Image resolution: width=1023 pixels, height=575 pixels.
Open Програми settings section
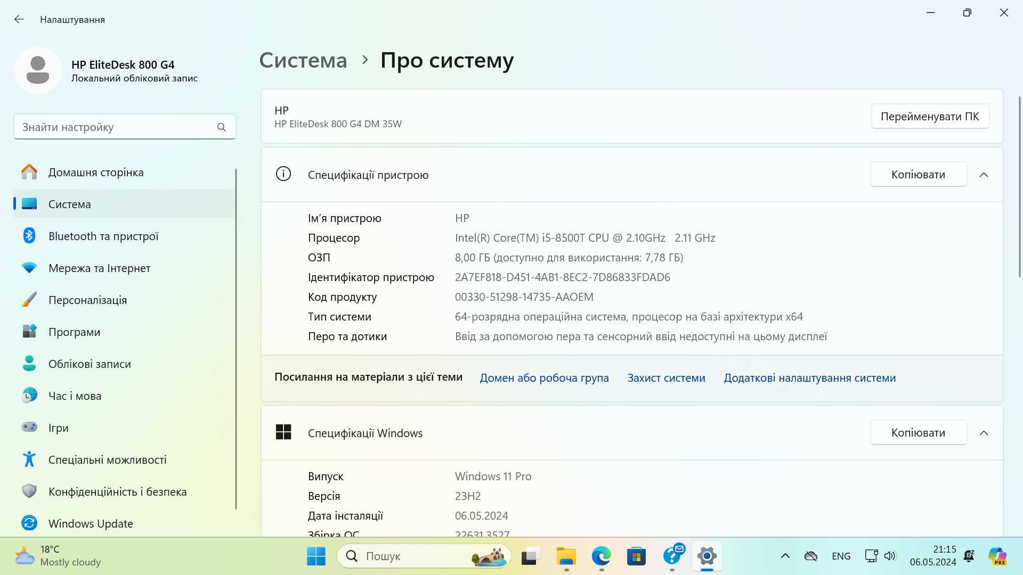(x=74, y=331)
